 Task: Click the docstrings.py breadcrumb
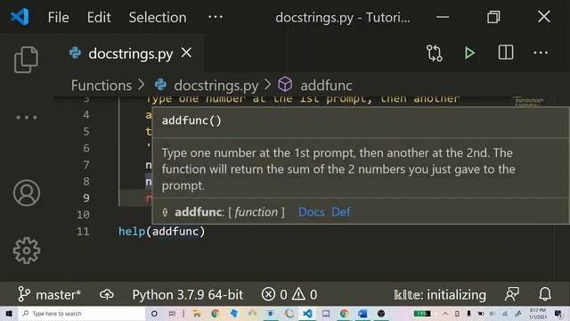click(216, 86)
